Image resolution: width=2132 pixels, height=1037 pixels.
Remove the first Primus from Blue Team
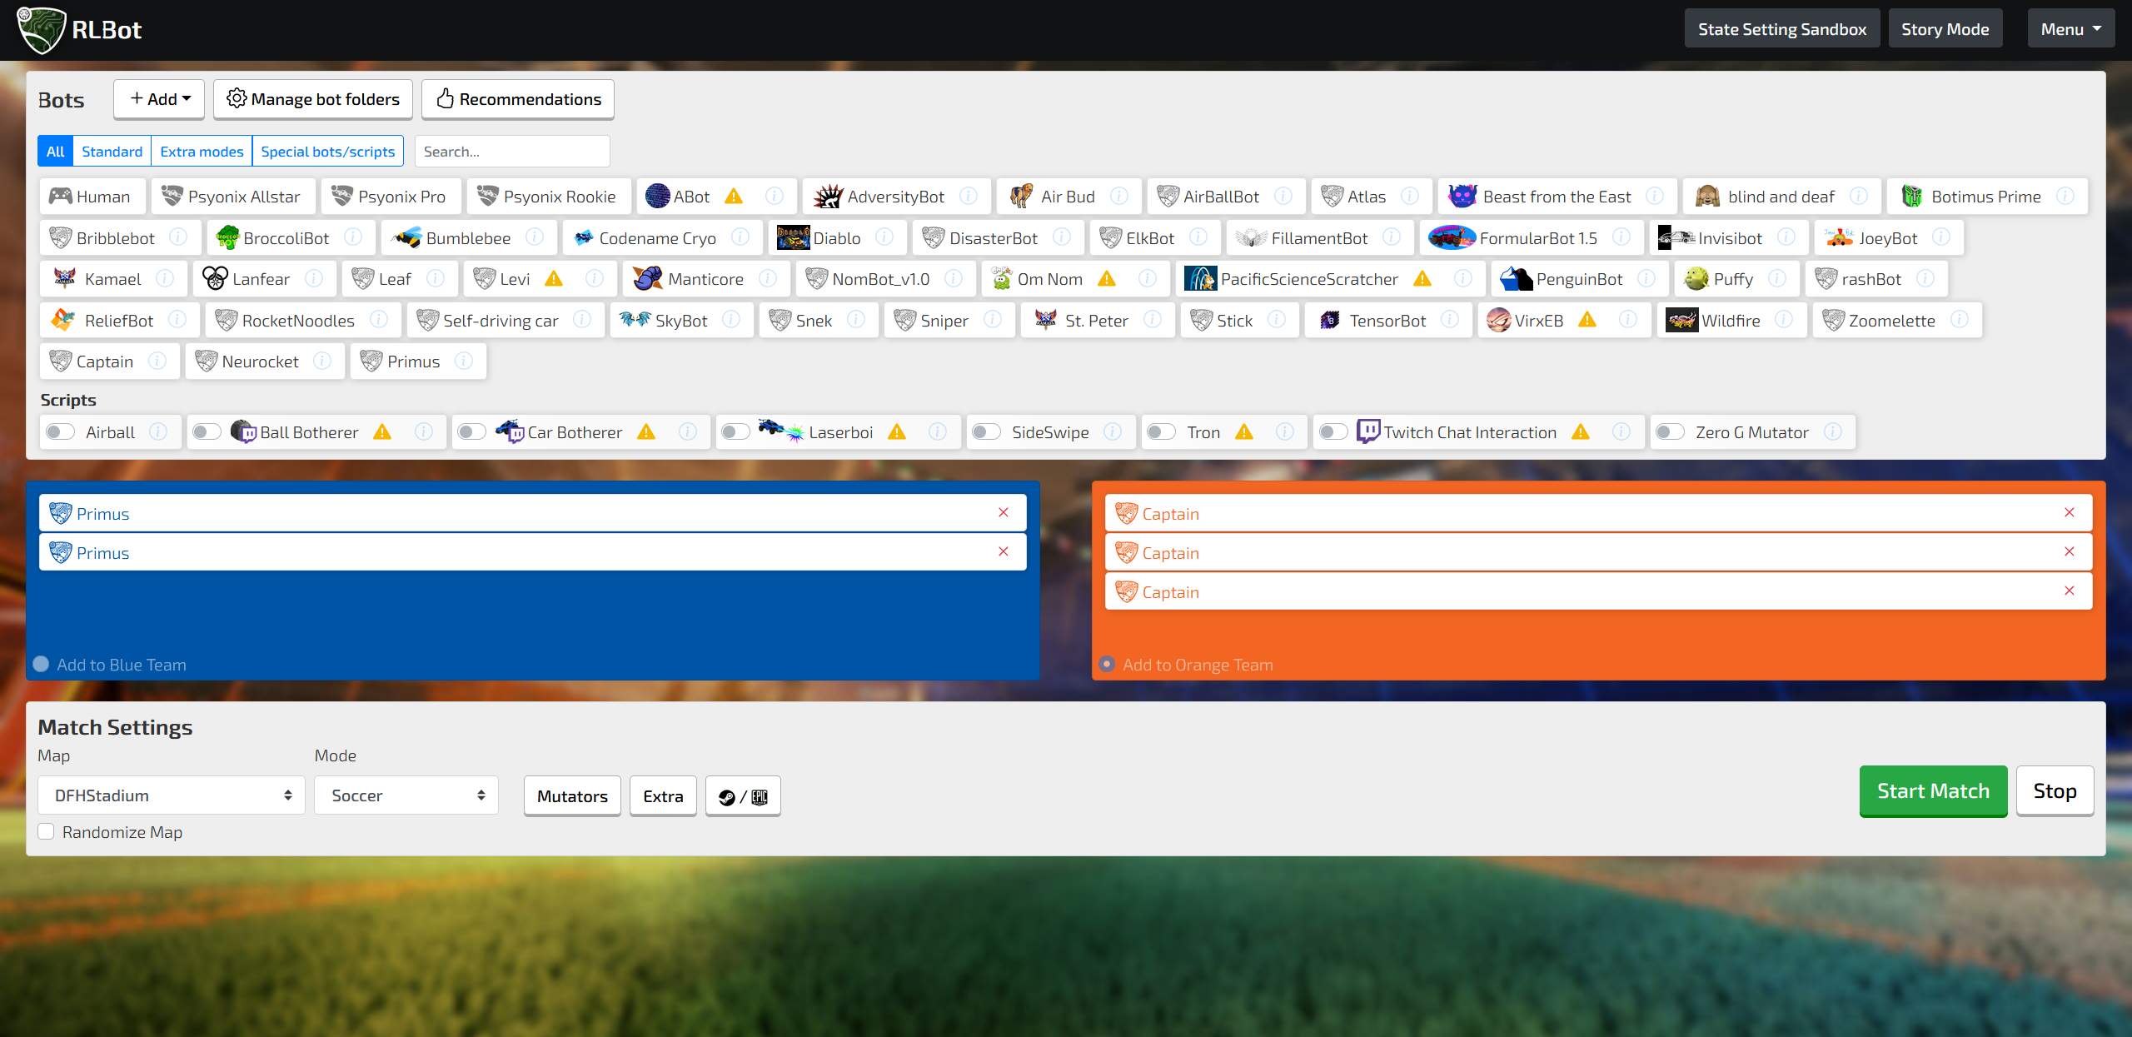(1004, 512)
